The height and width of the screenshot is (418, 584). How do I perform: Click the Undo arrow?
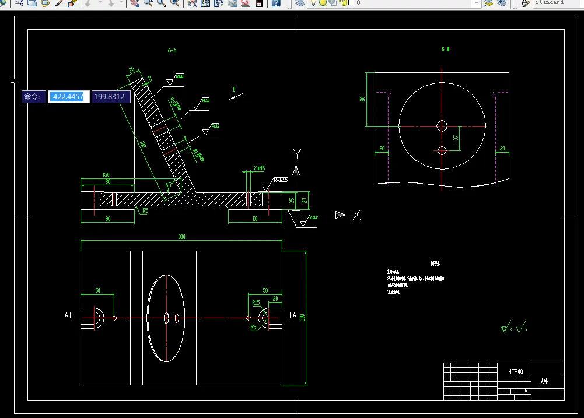88,3
